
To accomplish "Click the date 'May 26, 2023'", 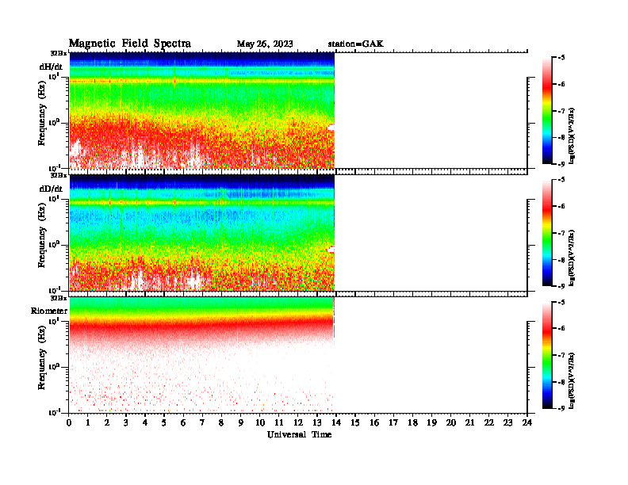I will coord(265,44).
